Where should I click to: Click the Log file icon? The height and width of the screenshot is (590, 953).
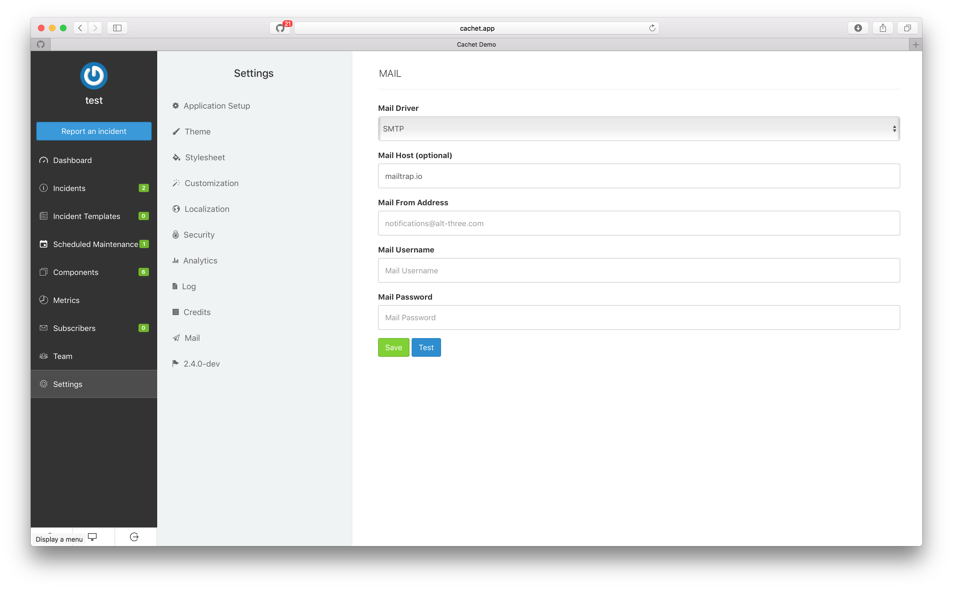(x=175, y=286)
